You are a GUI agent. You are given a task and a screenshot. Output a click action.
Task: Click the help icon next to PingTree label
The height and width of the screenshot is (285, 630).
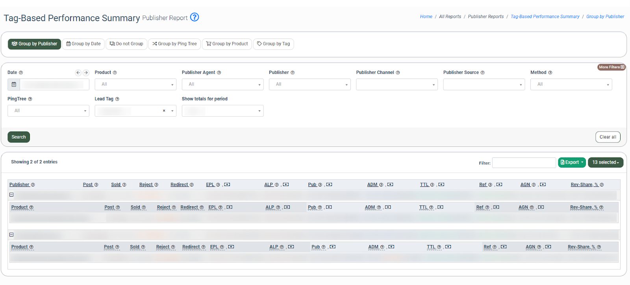click(30, 99)
